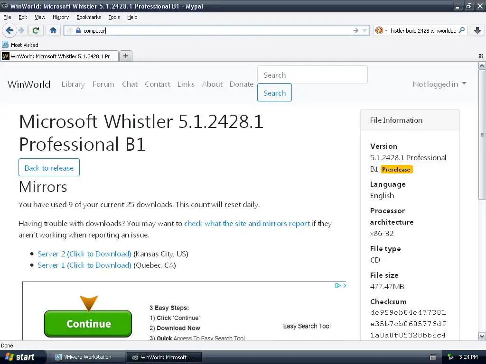Open the Tools menu
This screenshot has height=364, width=486.
coord(114,17)
